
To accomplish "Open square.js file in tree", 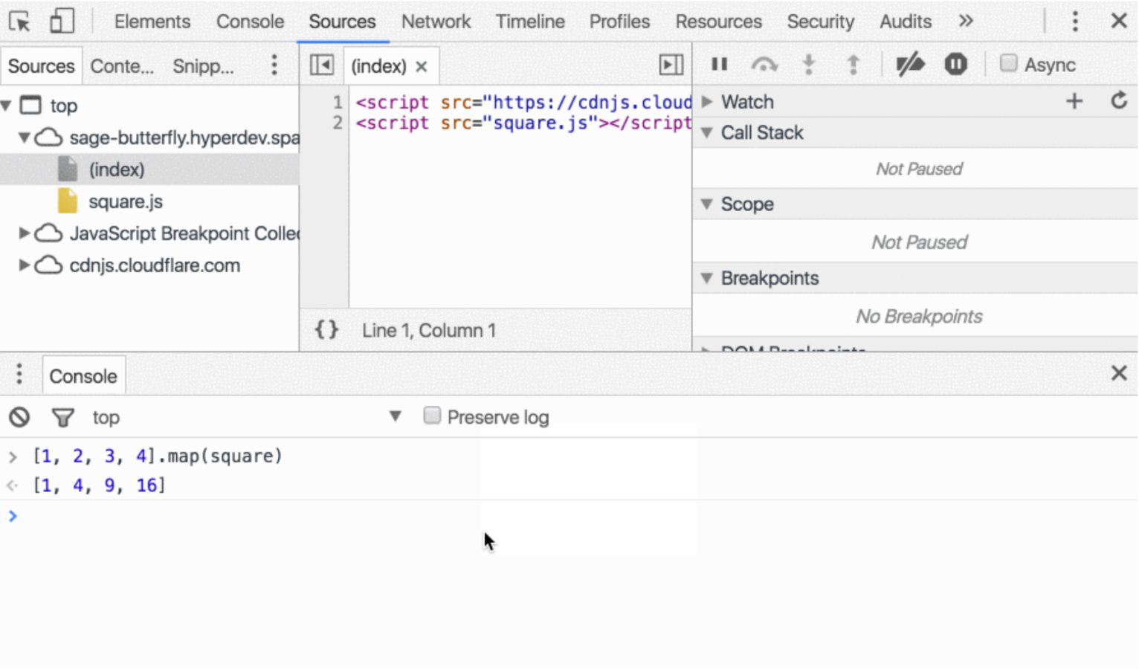I will (x=125, y=202).
